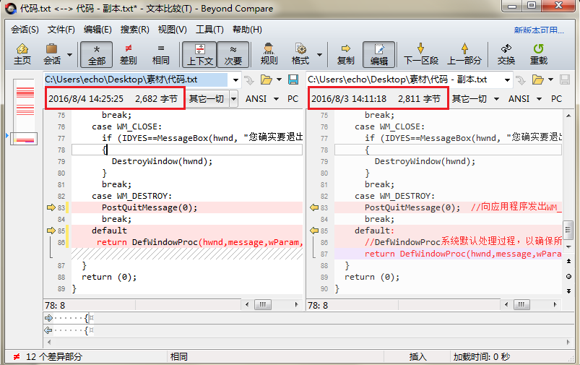The width and height of the screenshot is (580, 365).
Task: Select the 12 个差异部分 status text
Action: 54,357
